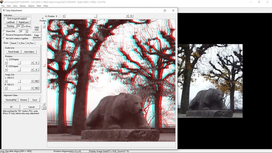
Task: Click right arrow of R rotation slider
Action: [32, 69]
